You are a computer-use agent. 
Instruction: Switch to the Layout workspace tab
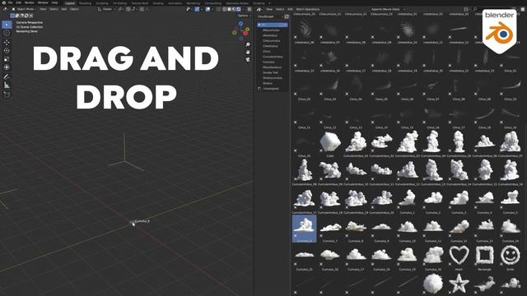pos(70,3)
